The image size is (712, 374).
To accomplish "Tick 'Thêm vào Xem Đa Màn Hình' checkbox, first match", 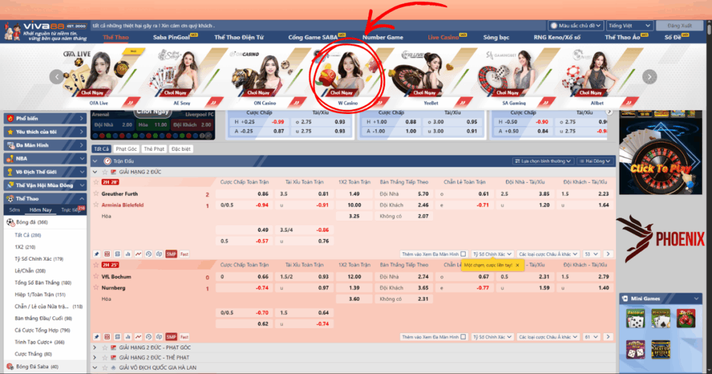I will pyautogui.click(x=464, y=254).
